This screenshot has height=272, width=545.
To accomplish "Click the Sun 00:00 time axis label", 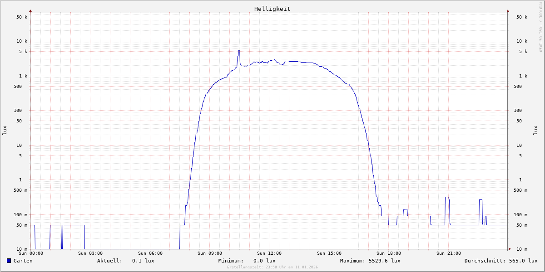I will pyautogui.click(x=31, y=253).
